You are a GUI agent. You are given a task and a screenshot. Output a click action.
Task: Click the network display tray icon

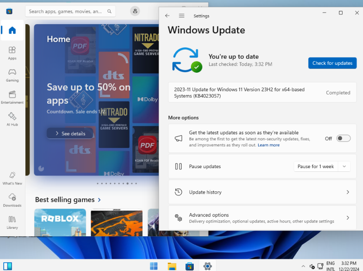(x=320, y=266)
